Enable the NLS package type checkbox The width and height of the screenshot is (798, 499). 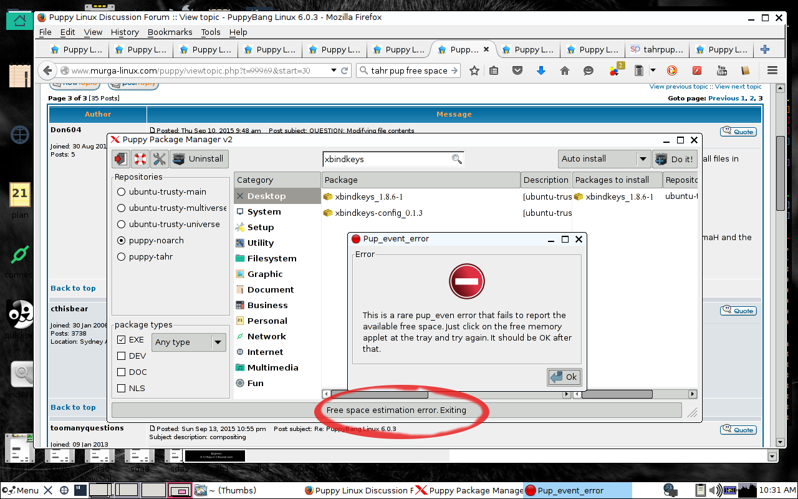pos(122,389)
